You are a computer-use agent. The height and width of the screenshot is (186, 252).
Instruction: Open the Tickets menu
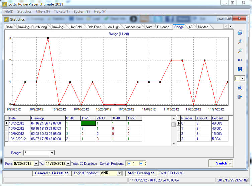click(62, 12)
